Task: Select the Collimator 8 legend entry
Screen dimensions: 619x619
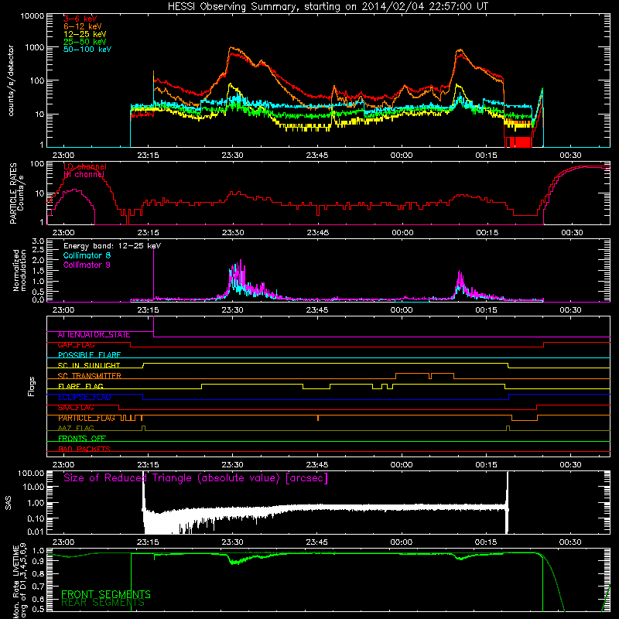Action: [x=87, y=255]
